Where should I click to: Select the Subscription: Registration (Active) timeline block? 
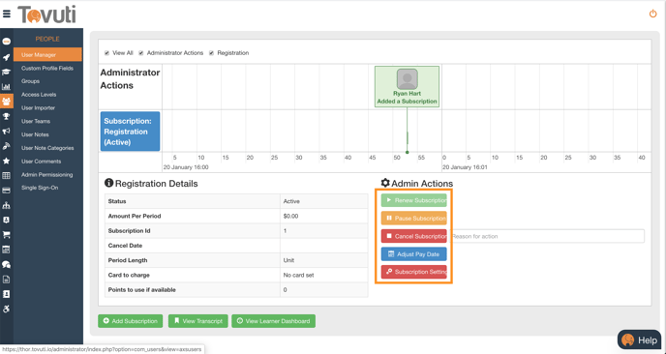pyautogui.click(x=130, y=132)
